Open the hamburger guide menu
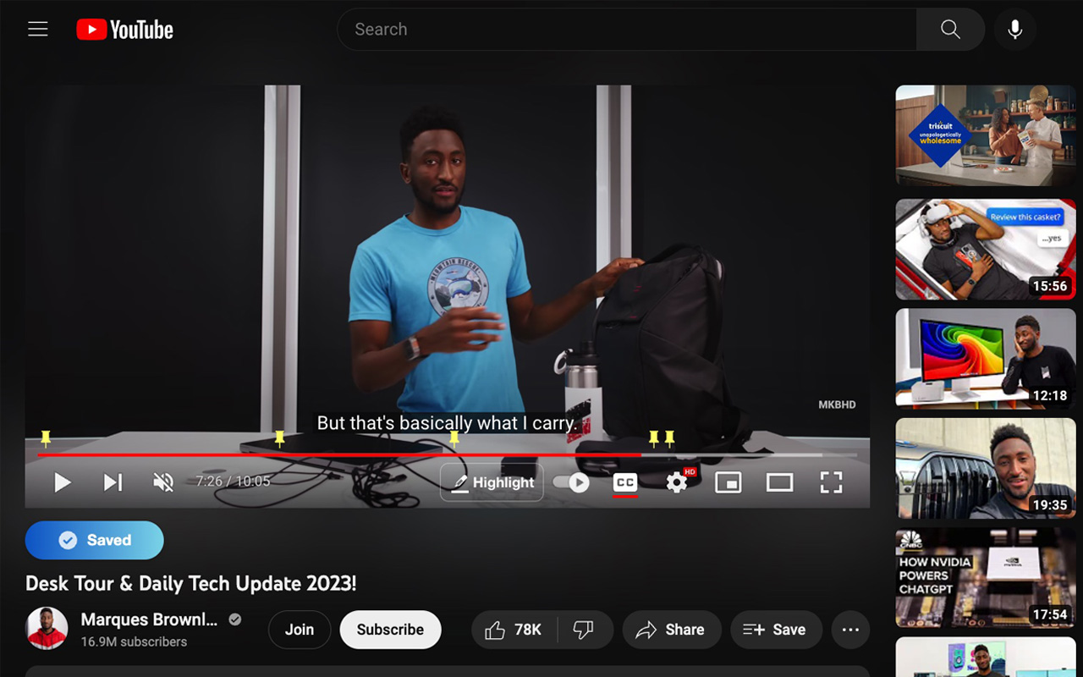1083x677 pixels. [x=38, y=30]
